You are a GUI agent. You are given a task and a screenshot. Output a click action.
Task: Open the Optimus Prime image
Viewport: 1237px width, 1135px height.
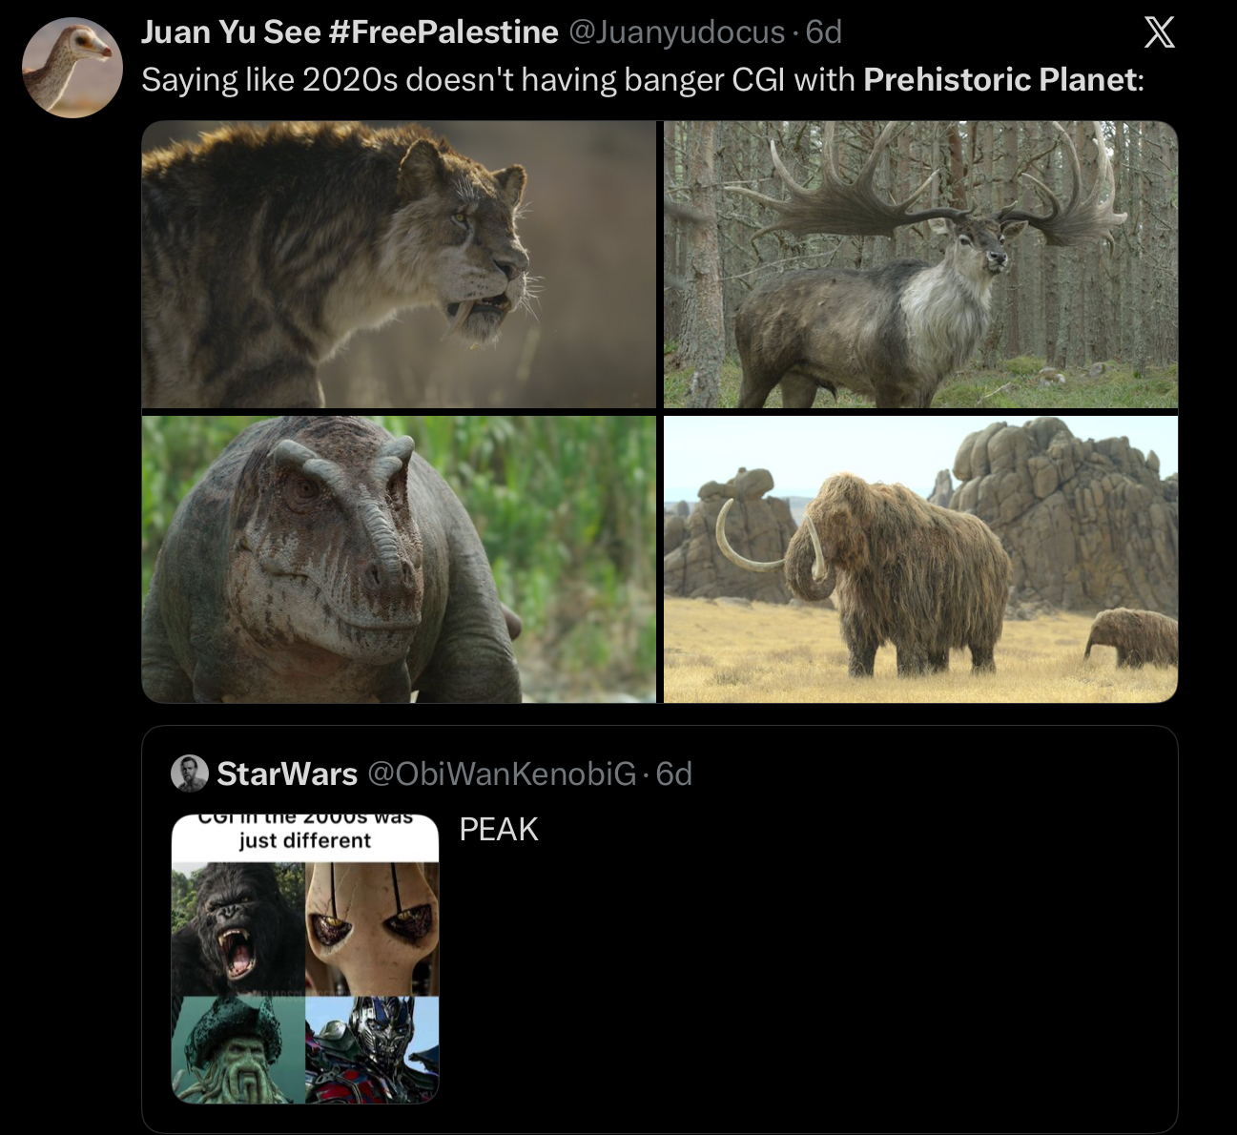pos(372,1049)
